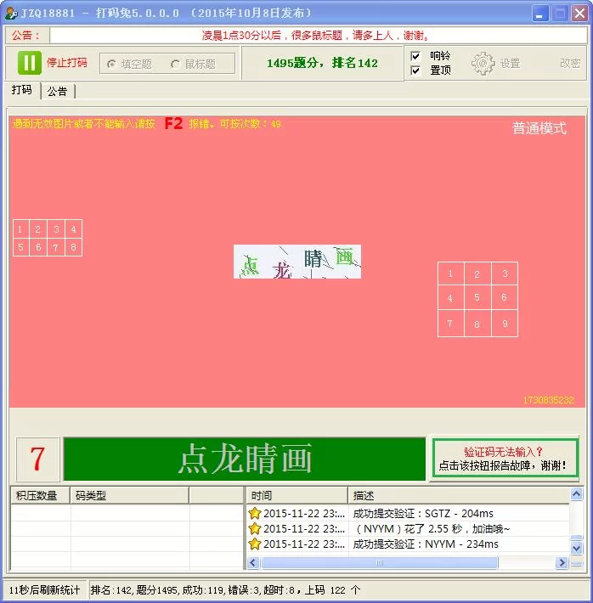This screenshot has width=593, height=603.
Task: Select the 鼠标题 radio option
Action: click(176, 64)
